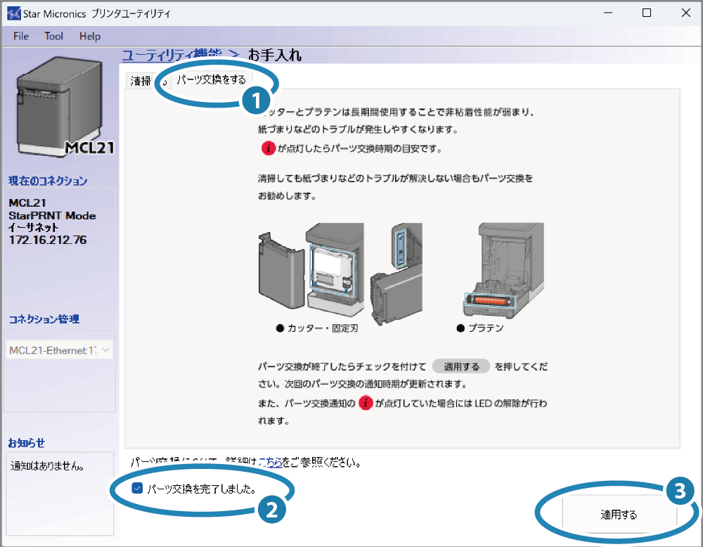Click the inline '適用する' pill in instructions

coord(461,366)
